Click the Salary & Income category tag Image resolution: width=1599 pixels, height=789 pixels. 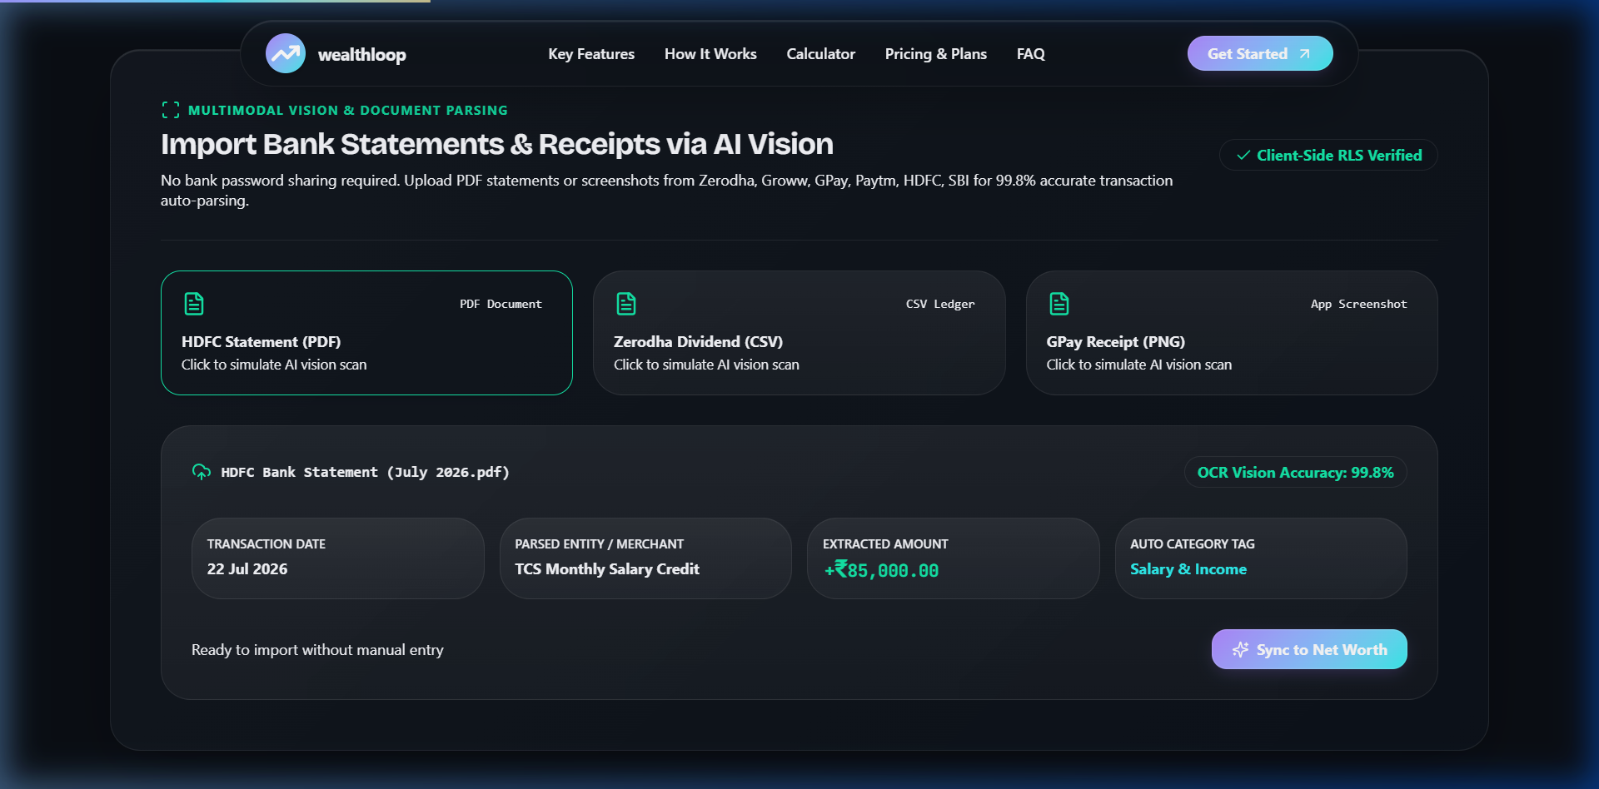1188,569
